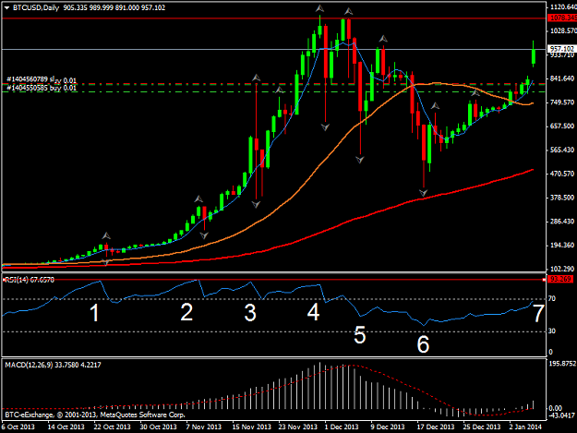Click the 9 Dec 2013 date label

coord(388,427)
